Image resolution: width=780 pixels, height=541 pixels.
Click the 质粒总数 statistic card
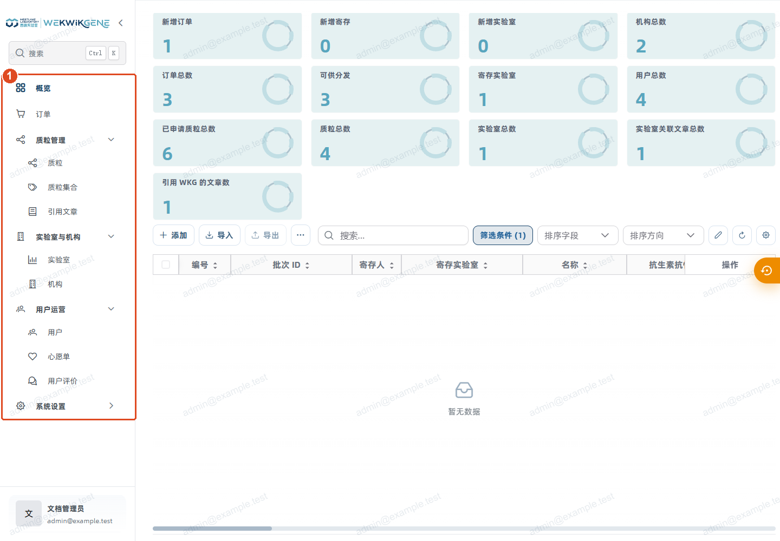pyautogui.click(x=385, y=143)
